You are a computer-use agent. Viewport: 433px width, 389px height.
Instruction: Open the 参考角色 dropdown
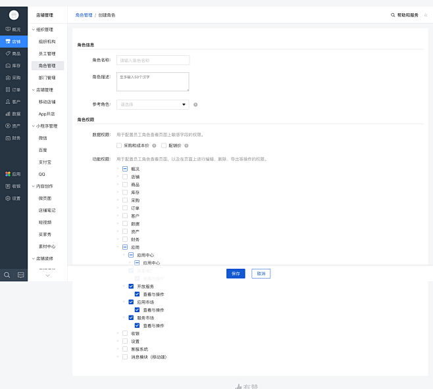(x=153, y=104)
